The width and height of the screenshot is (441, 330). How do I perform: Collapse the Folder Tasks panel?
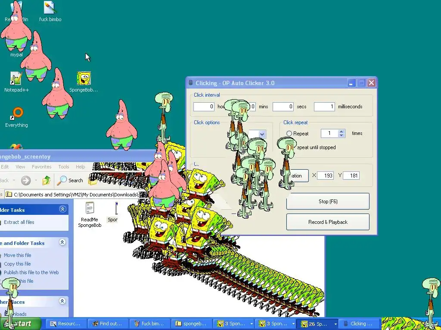tap(62, 209)
